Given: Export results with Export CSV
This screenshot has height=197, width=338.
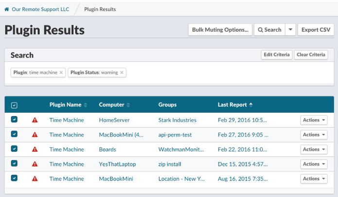Looking at the screenshot, I should pos(316,30).
